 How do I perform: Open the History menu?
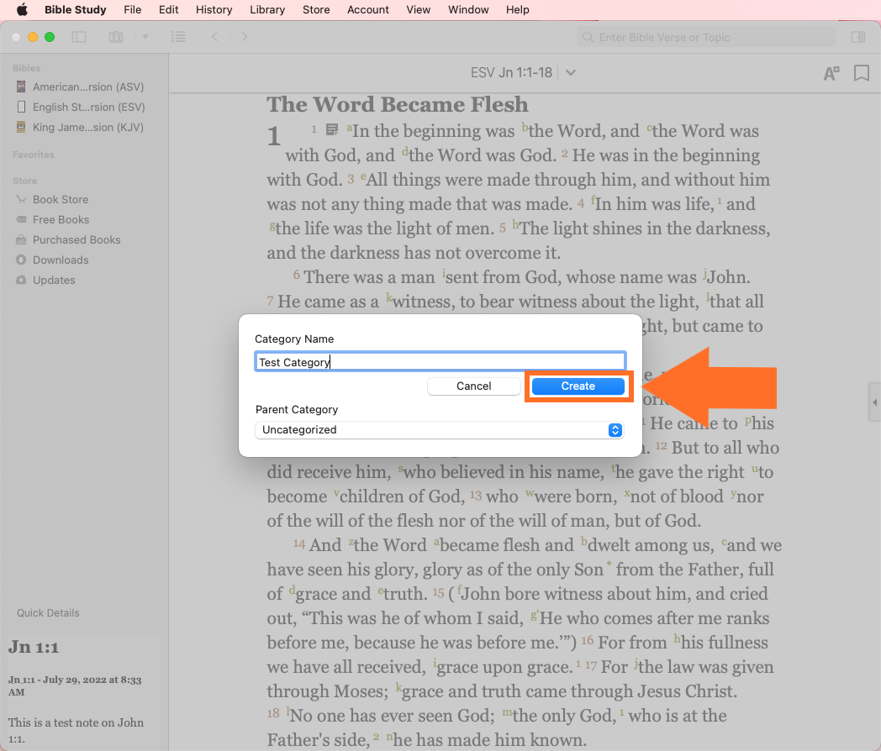click(214, 9)
